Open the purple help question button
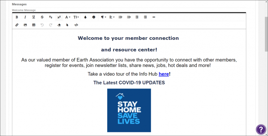The width and height of the screenshot is (268, 136). click(x=261, y=129)
